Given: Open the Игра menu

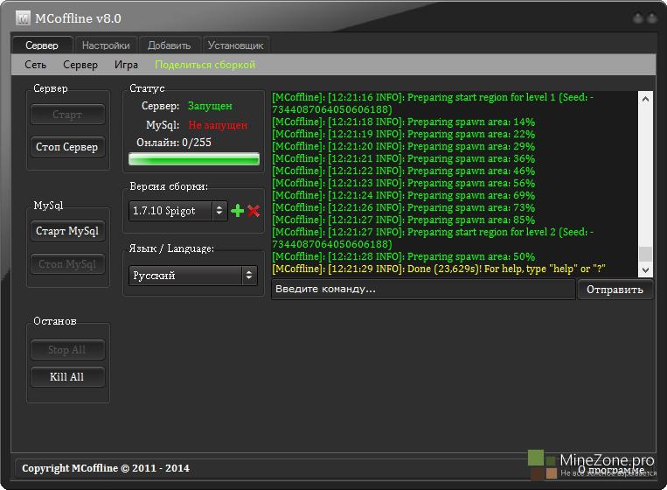Looking at the screenshot, I should pos(126,65).
